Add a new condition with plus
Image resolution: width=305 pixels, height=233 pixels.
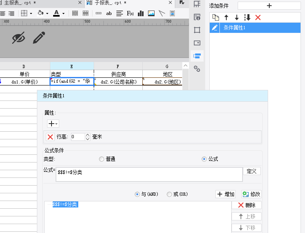[x=269, y=6]
